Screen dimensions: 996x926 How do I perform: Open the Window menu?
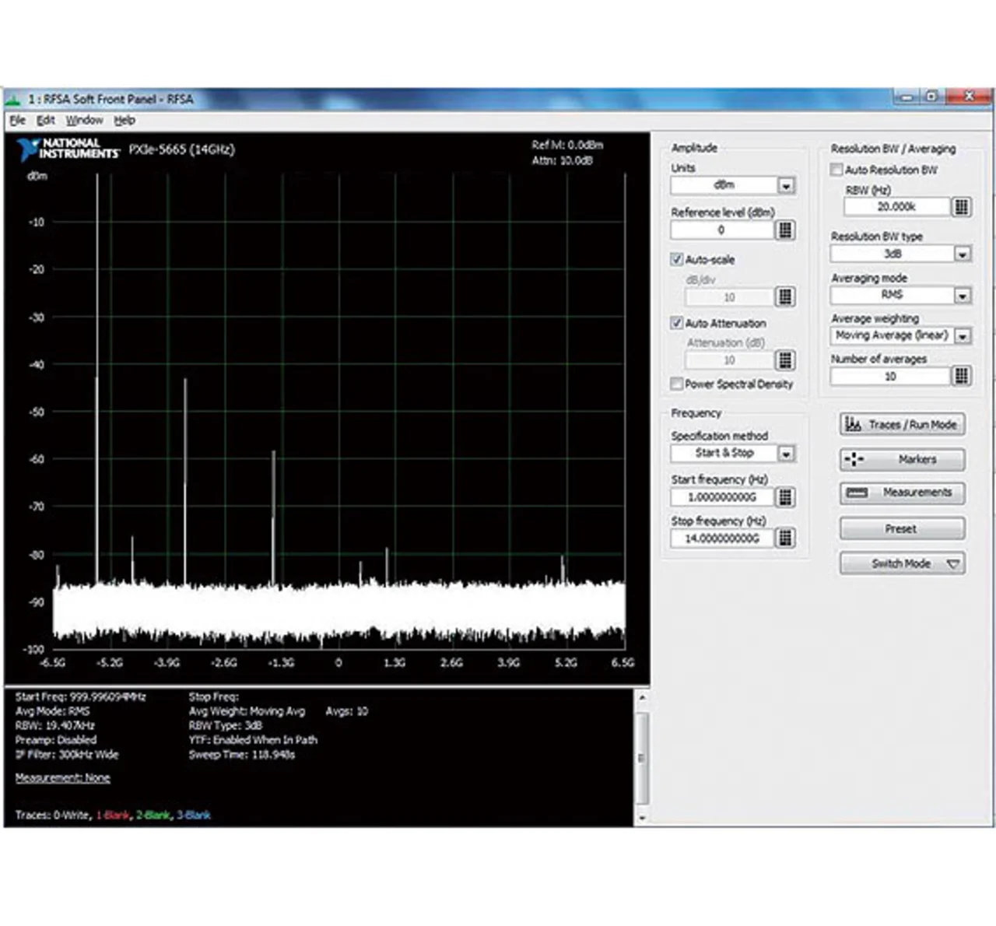point(84,121)
